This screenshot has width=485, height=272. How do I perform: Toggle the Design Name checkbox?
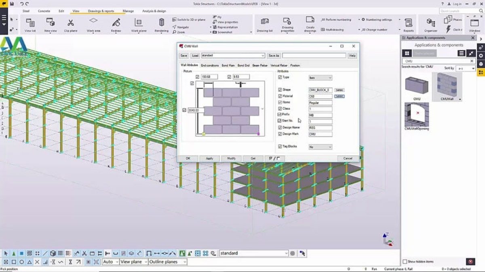pos(280,128)
